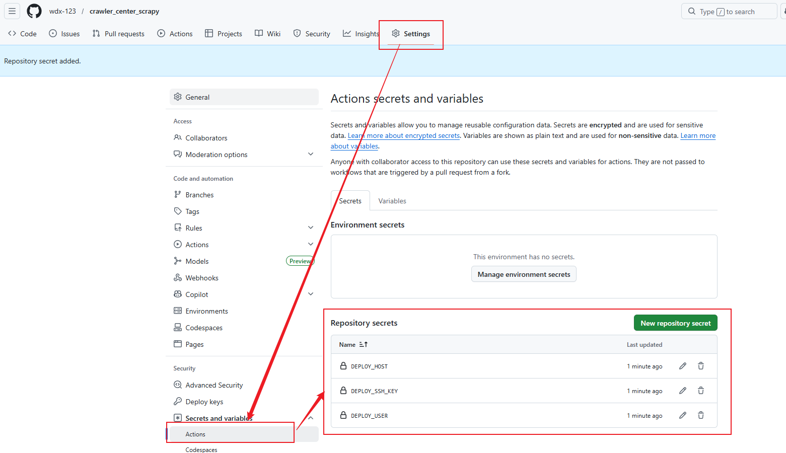Image resolution: width=786 pixels, height=453 pixels.
Task: Open the Projects tab
Action: (x=224, y=34)
